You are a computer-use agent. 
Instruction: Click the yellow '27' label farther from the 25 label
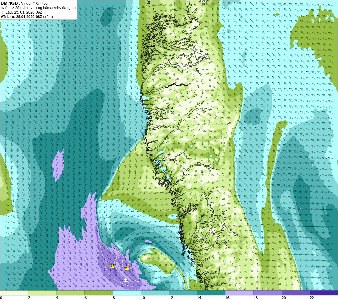coord(112,266)
